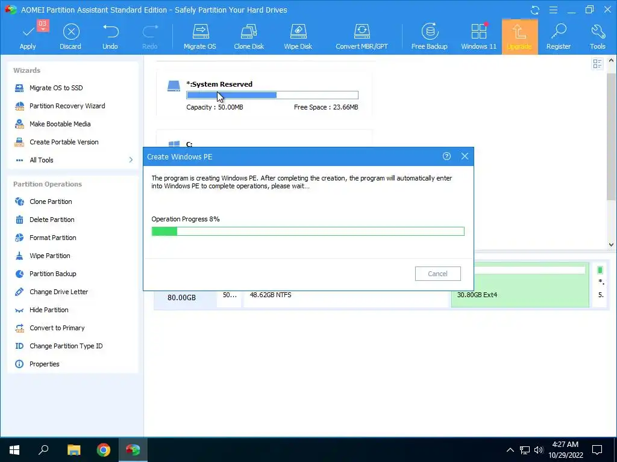Viewport: 617px width, 462px height.
Task: Open the Windows Start menu
Action: pyautogui.click(x=14, y=450)
